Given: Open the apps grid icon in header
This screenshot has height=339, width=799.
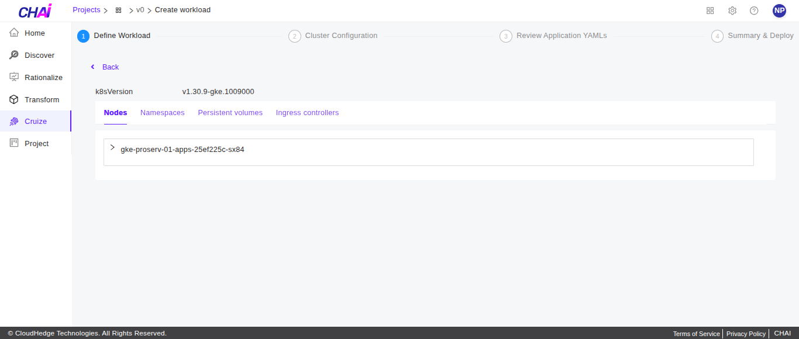Looking at the screenshot, I should (710, 11).
